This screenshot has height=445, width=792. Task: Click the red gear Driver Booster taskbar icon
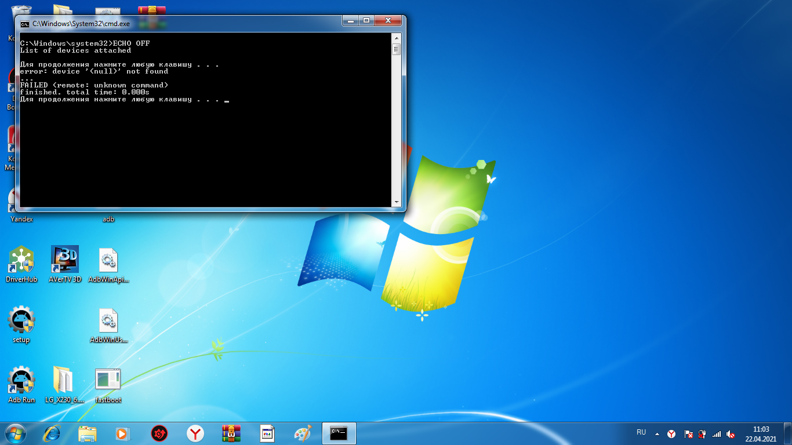coord(159,433)
